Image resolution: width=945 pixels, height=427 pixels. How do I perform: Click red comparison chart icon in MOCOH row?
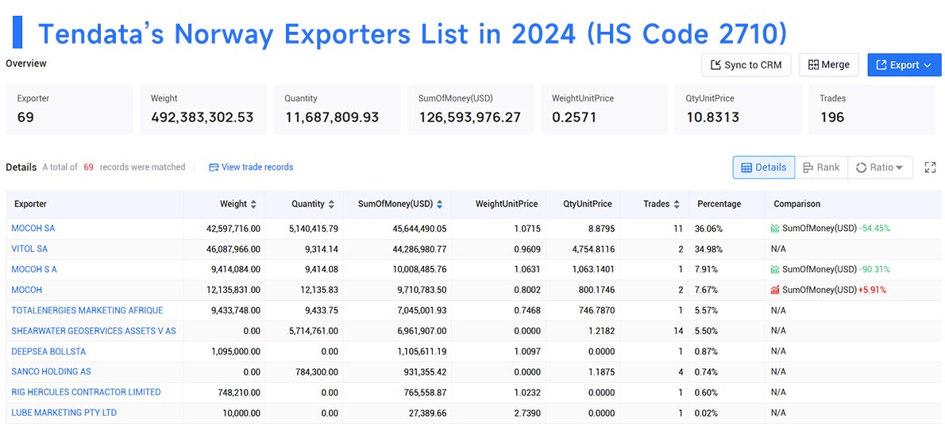(x=775, y=290)
